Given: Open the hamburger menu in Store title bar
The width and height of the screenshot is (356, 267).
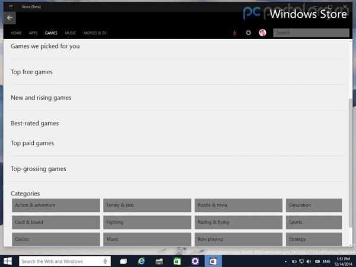Looking at the screenshot, I should 11,7.
